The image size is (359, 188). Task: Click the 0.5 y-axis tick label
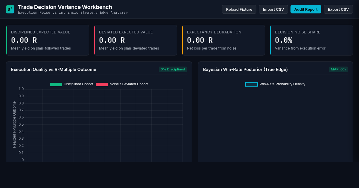point(21,124)
